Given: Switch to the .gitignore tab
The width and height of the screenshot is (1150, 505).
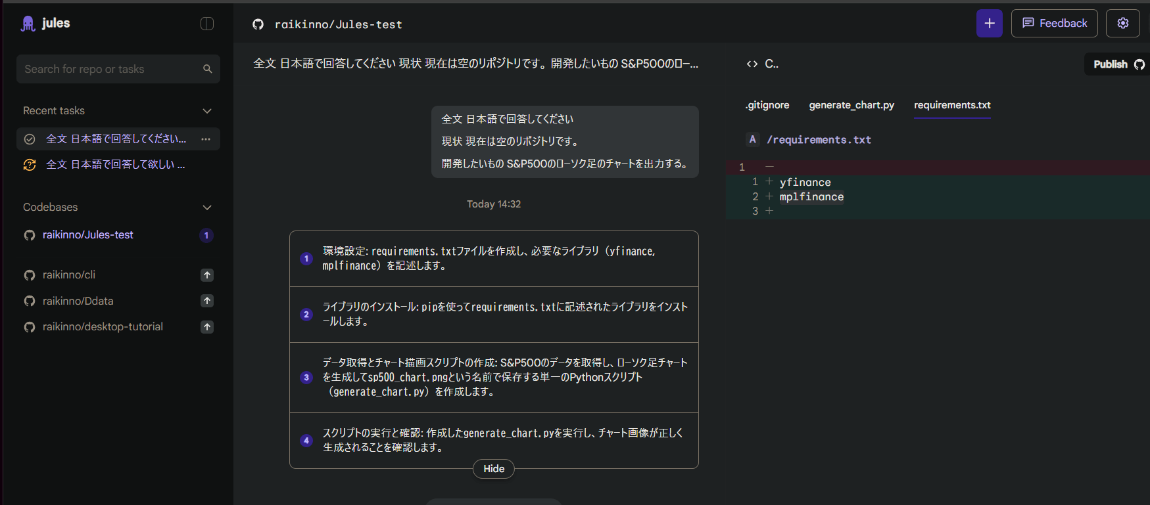Looking at the screenshot, I should point(767,105).
